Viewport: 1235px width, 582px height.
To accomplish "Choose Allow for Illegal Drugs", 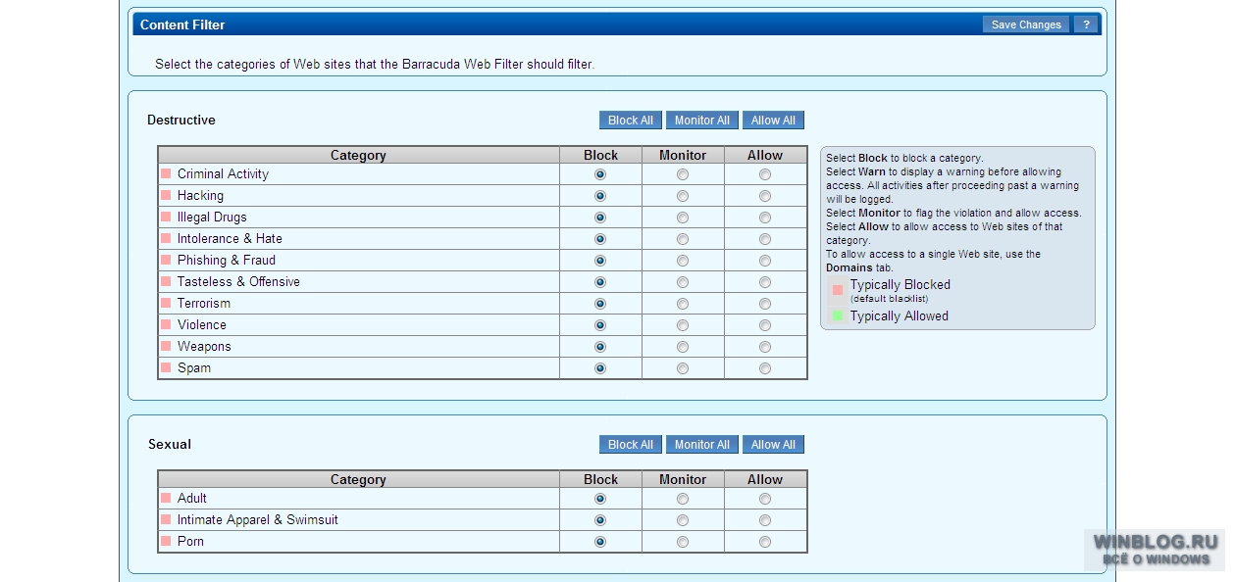I will [x=765, y=218].
